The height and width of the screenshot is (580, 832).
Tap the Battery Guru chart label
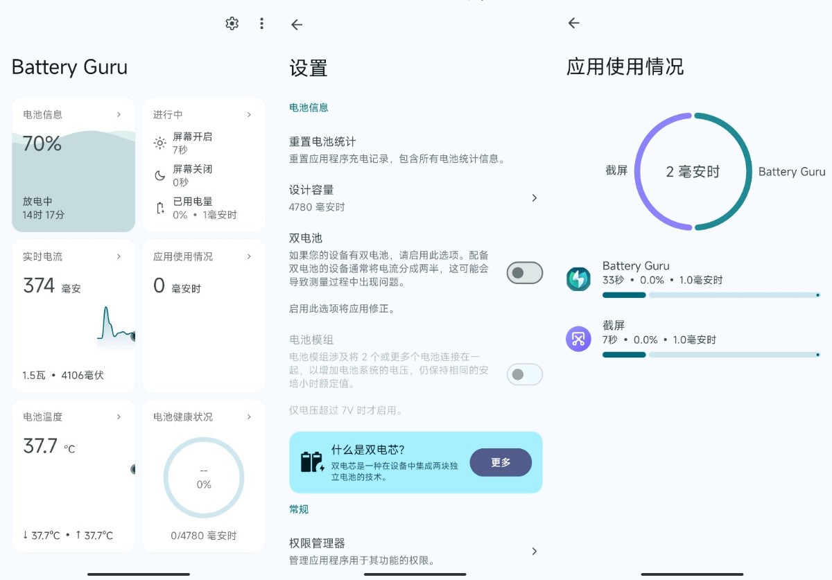pos(792,172)
